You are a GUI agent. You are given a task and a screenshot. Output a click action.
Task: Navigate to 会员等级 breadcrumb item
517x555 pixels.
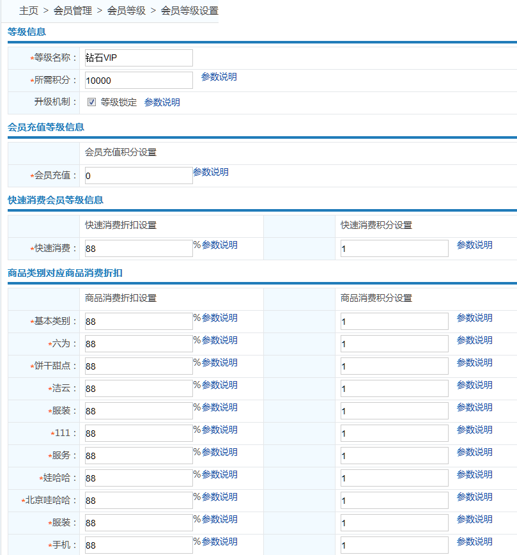pos(127,11)
